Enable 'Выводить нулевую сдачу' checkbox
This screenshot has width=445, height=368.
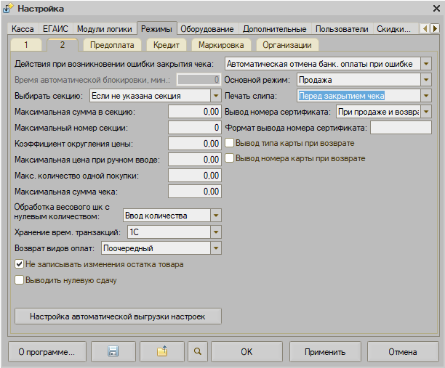point(20,279)
